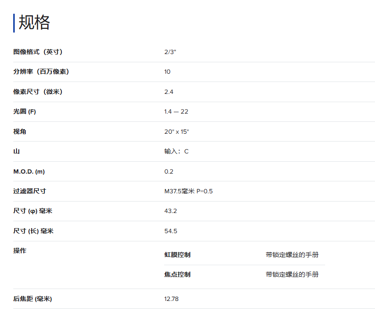Select the back focal value 12.78
The image size is (375, 311).
click(171, 299)
